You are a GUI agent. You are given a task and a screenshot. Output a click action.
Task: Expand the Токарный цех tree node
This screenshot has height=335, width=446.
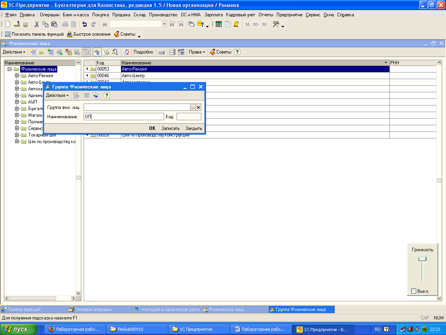[17, 135]
